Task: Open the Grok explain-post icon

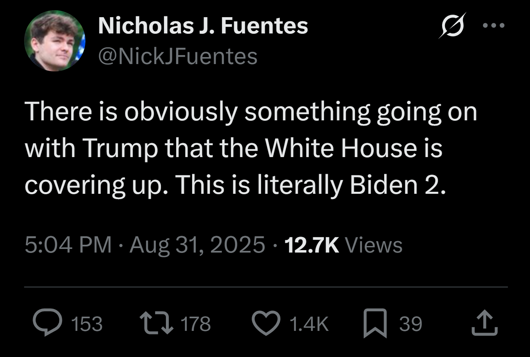Action: tap(452, 26)
